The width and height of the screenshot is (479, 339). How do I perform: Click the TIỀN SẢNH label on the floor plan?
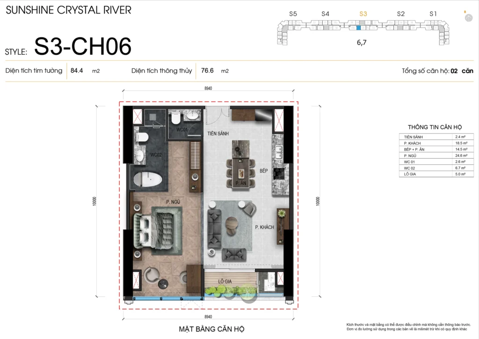coord(218,133)
